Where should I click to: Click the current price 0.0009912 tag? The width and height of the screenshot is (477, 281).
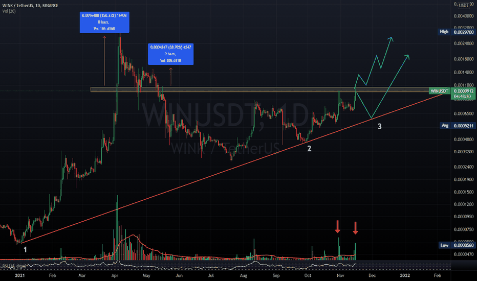pyautogui.click(x=464, y=91)
